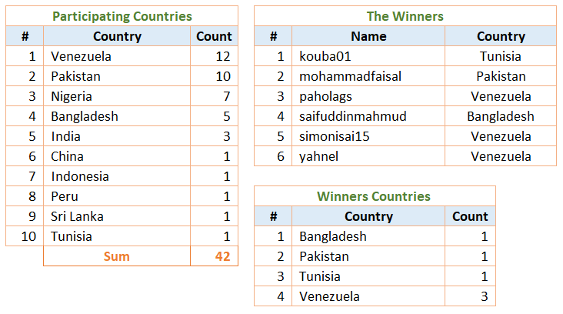
Task: Click the saifuddinmahmud winner cell
Action: coord(368,116)
